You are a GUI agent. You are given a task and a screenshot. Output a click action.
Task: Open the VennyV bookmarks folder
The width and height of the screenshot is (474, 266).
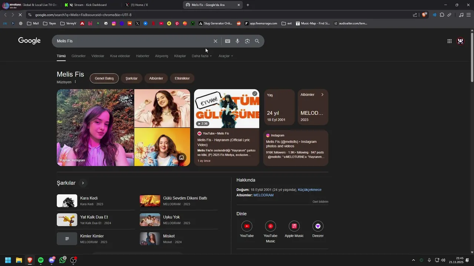tap(68, 23)
